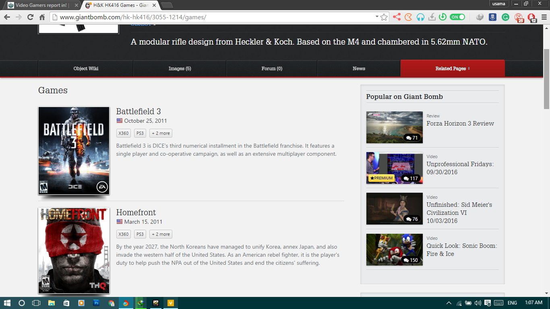Go back with the browser back arrow
Viewport: 550px width, 309px height.
(7, 17)
